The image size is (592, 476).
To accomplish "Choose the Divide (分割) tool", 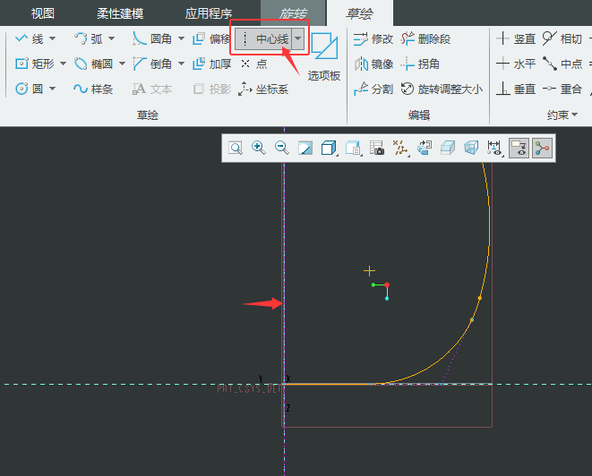I will (x=373, y=89).
